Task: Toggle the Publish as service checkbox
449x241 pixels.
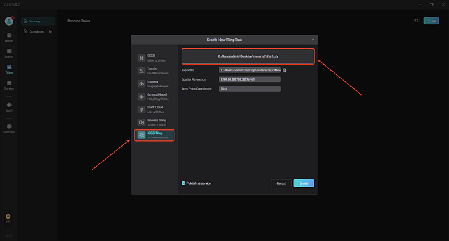Action: tap(183, 183)
